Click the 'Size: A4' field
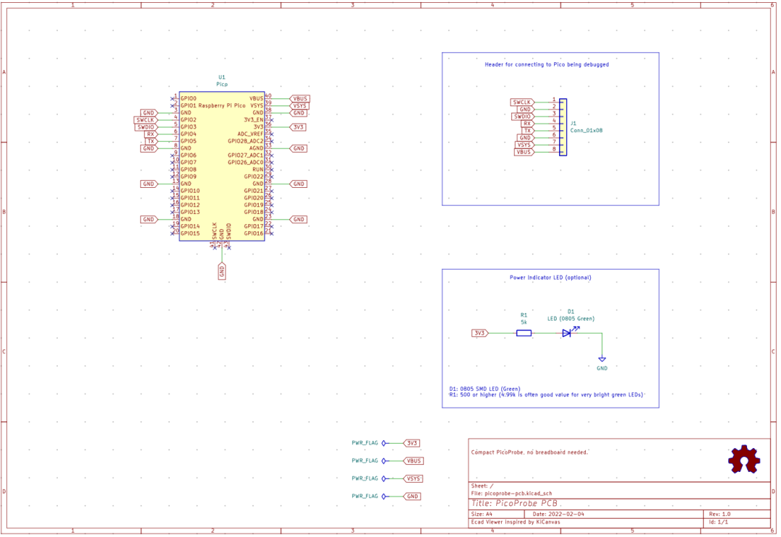The height and width of the screenshot is (537, 781). 481,514
